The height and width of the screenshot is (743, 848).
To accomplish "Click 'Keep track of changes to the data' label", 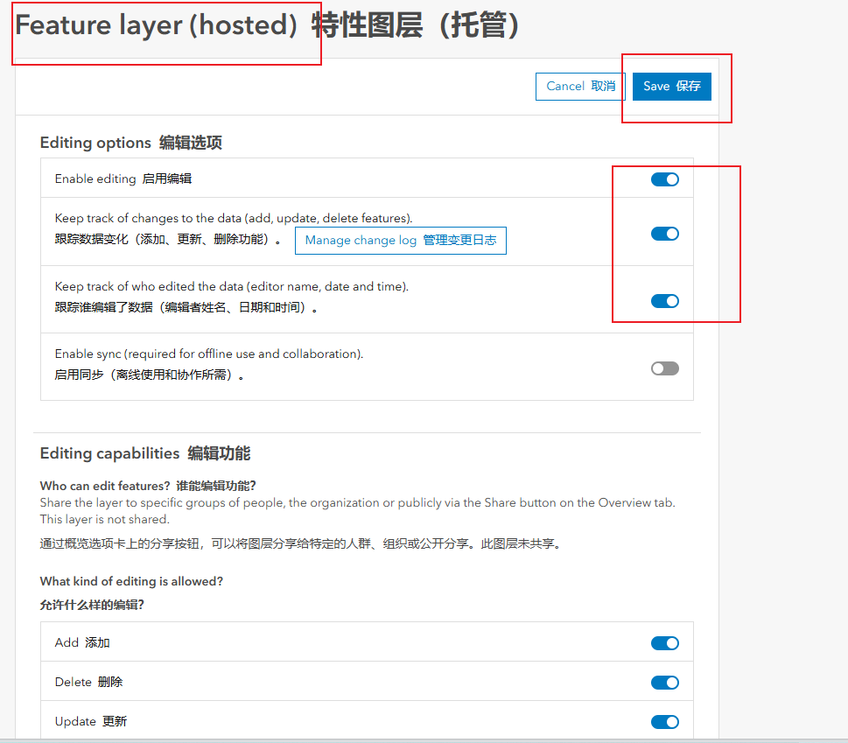I will [234, 219].
